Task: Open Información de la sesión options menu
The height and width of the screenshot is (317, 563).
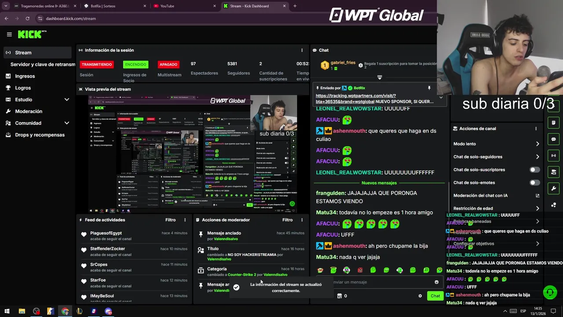Action: point(302,50)
